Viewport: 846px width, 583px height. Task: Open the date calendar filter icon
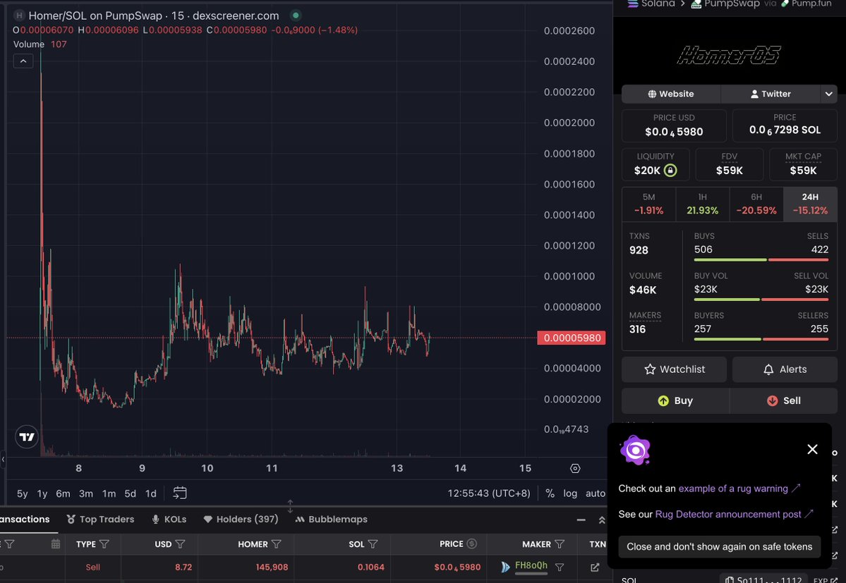pyautogui.click(x=56, y=544)
